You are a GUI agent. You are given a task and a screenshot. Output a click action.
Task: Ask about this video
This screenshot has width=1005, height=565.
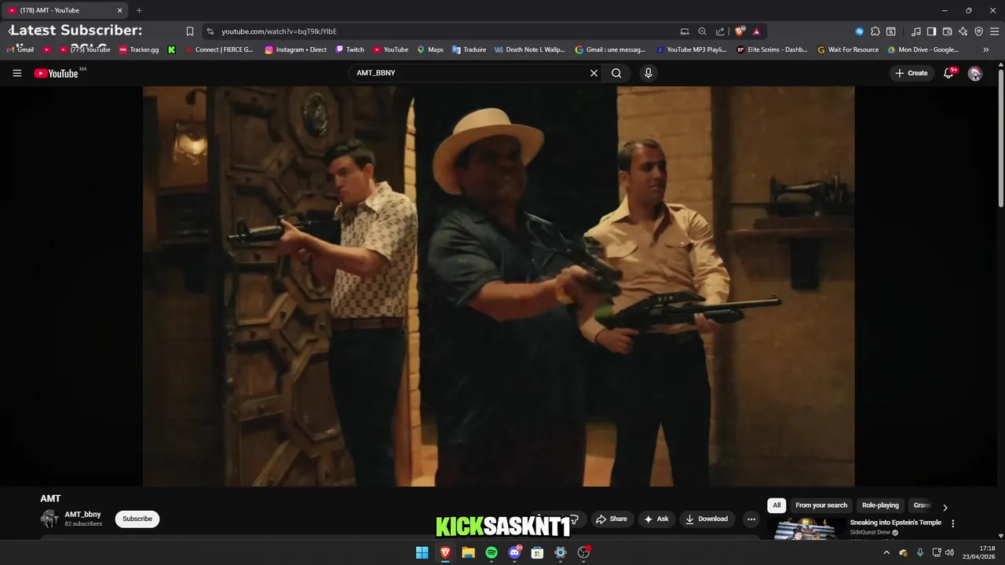(656, 519)
